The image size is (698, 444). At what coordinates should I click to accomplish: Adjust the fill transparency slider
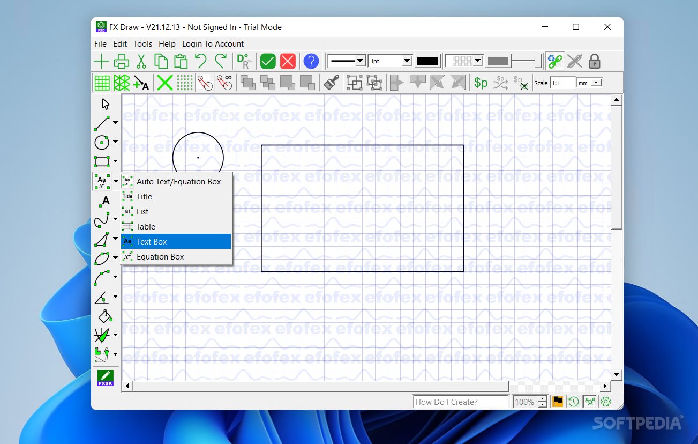point(527,61)
